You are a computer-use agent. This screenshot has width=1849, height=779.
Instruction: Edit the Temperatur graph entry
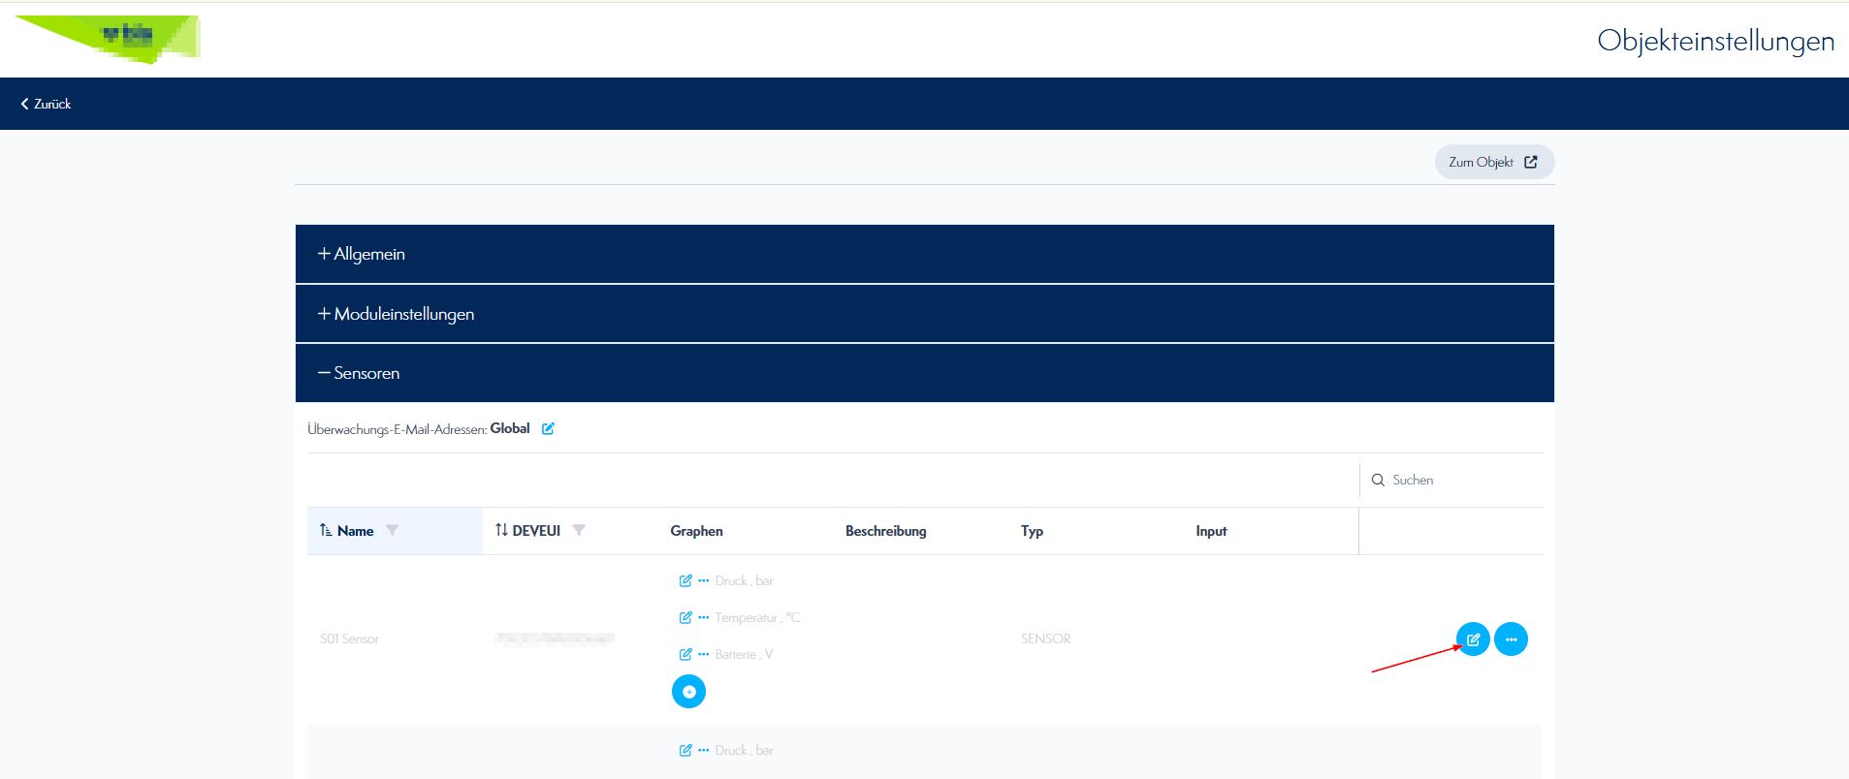tap(685, 617)
